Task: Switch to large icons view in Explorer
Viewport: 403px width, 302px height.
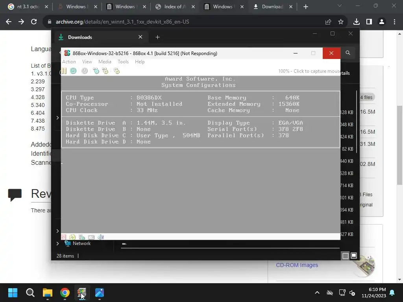Action: pyautogui.click(x=354, y=256)
